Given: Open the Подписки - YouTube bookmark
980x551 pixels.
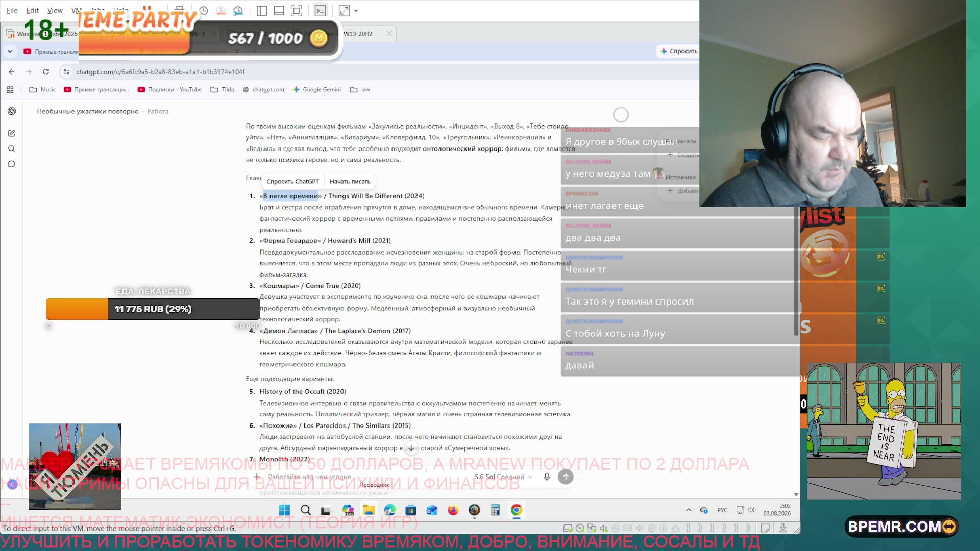Looking at the screenshot, I should [x=169, y=90].
